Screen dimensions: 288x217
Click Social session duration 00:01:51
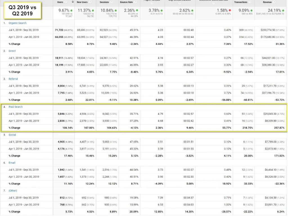coord(188,142)
